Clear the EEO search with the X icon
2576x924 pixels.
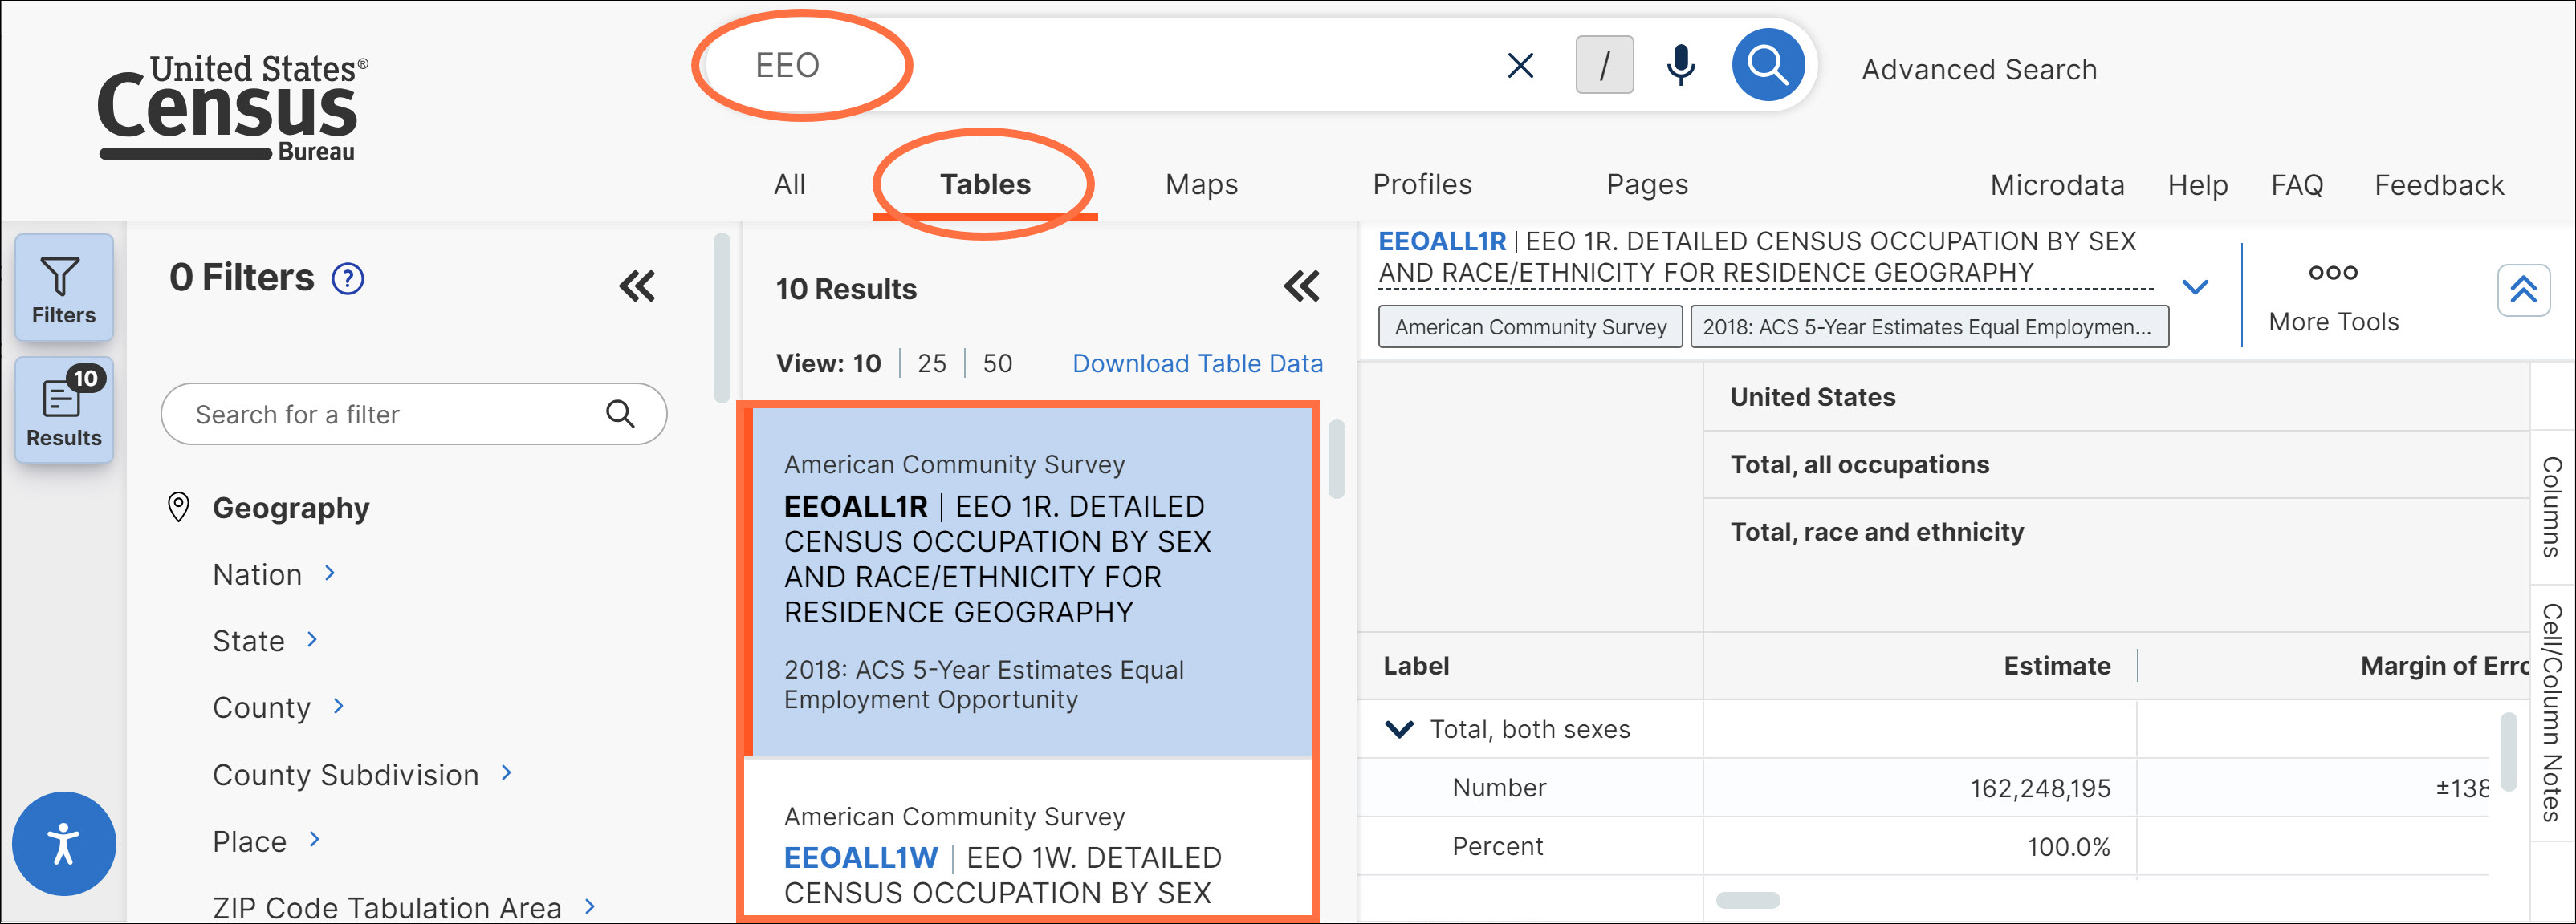(1520, 65)
